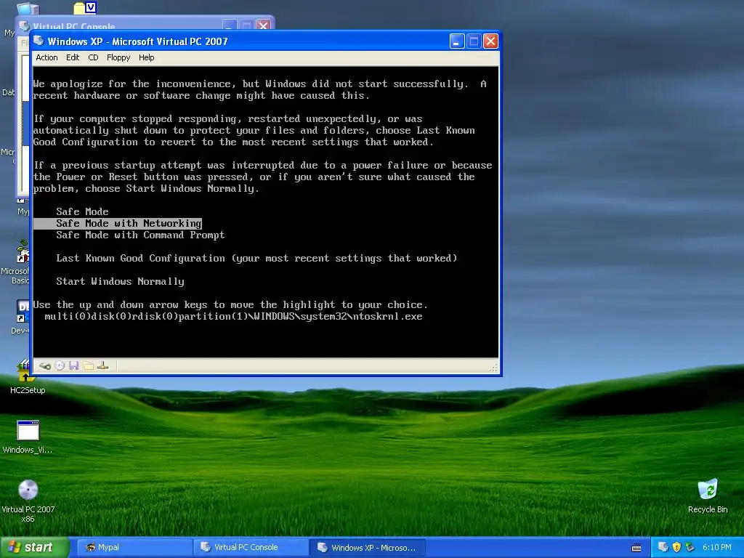The height and width of the screenshot is (558, 744).
Task: Click the Virtual PC window title icon
Action: [x=39, y=41]
